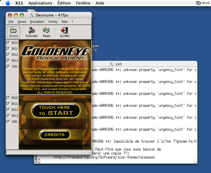Open the Emulation menu
The height and width of the screenshot is (173, 211).
click(x=37, y=22)
